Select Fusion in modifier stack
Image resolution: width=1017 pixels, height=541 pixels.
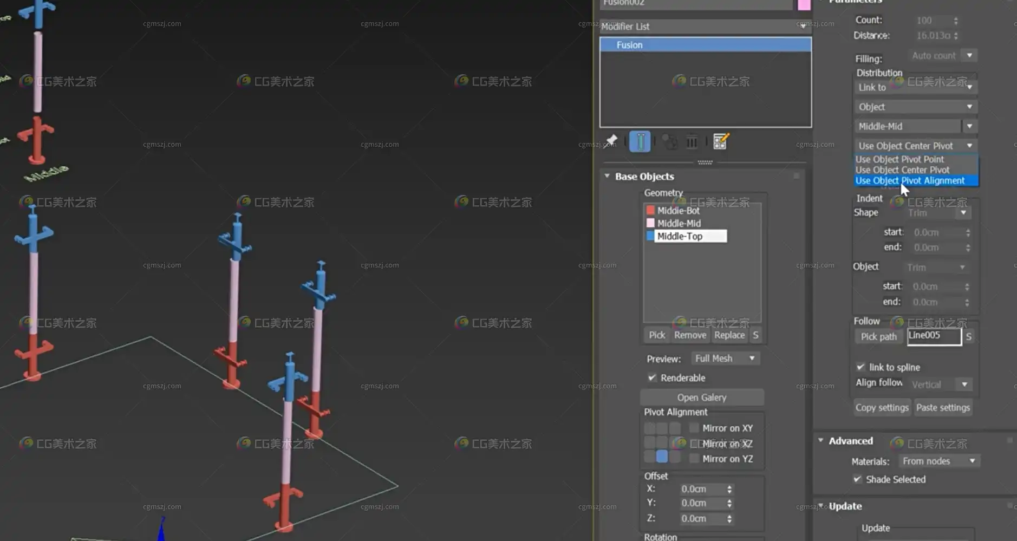click(705, 45)
